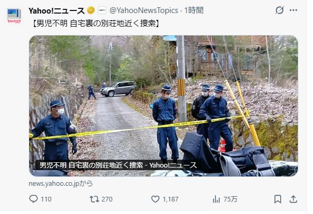The width and height of the screenshot is (313, 214).
Task: Click the 270 reposts count
Action: coord(107,199)
